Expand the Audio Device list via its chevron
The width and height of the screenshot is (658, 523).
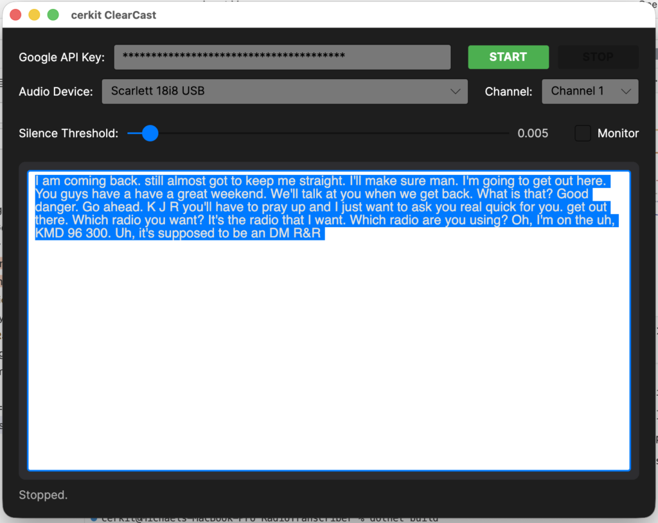coord(456,91)
